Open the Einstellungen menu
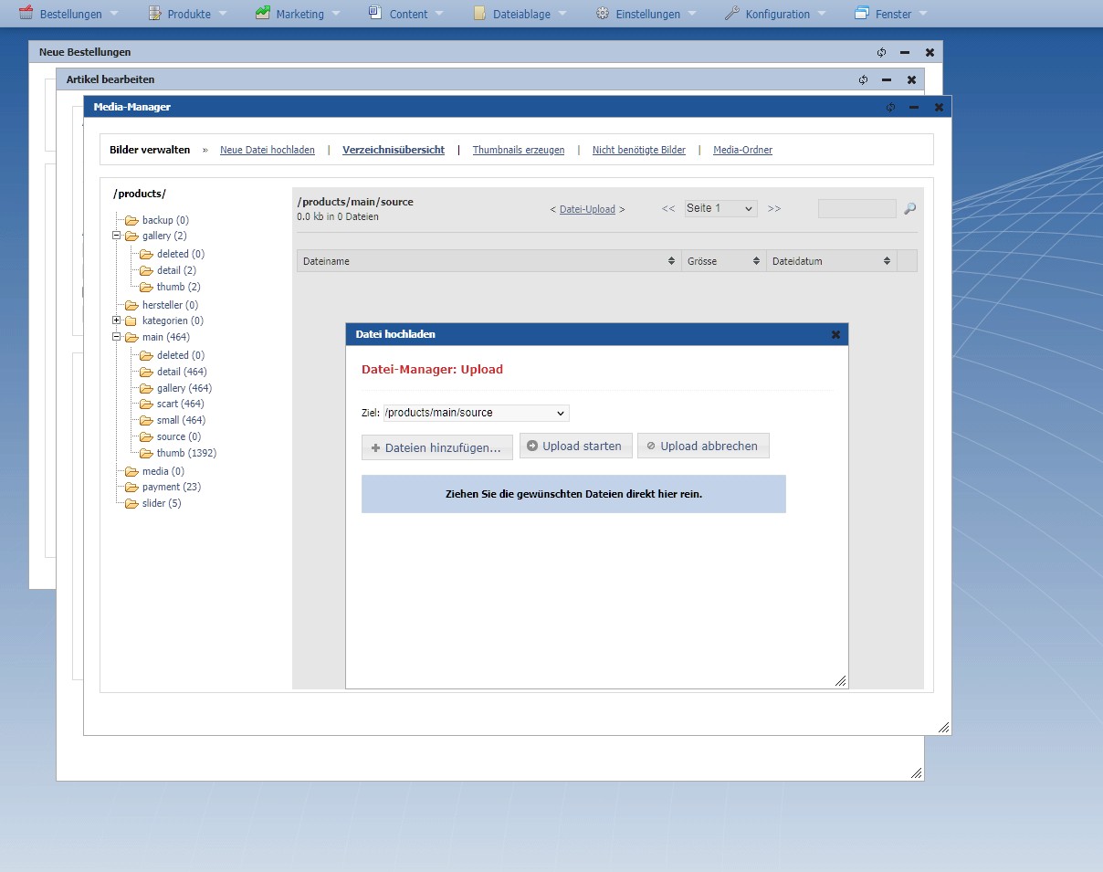This screenshot has height=872, width=1103. pyautogui.click(x=647, y=14)
